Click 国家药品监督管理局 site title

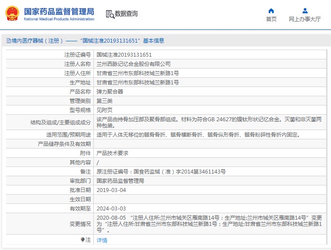pos(59,11)
